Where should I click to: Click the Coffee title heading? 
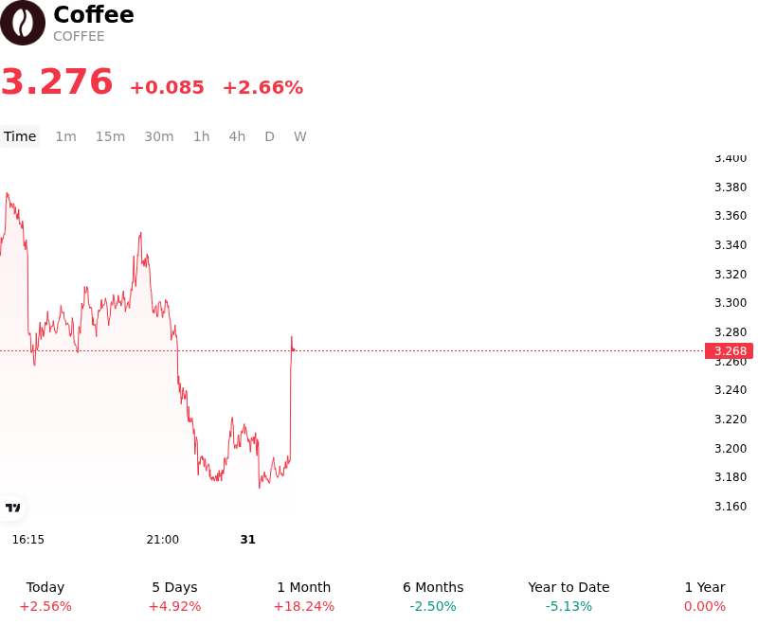94,14
